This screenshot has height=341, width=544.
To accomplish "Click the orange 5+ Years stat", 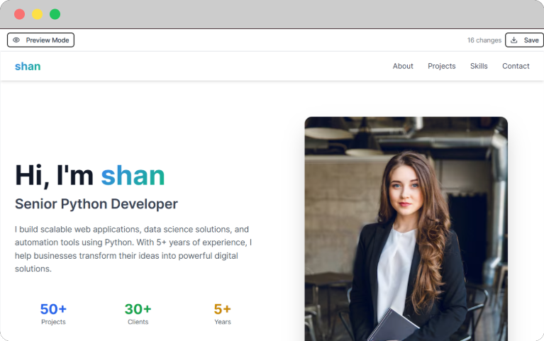I will click(x=223, y=313).
